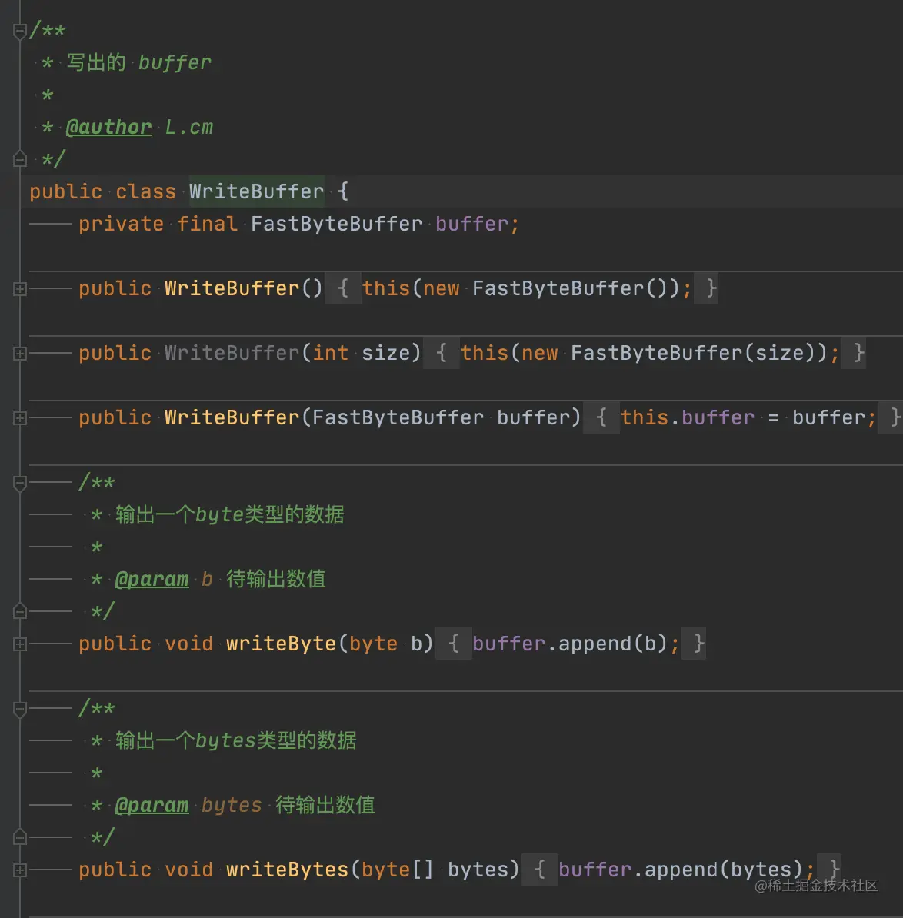Click the 'final' keyword in field declaration
Screen dimensions: 903x918
(x=208, y=224)
